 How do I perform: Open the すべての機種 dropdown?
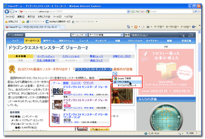click(x=106, y=35)
